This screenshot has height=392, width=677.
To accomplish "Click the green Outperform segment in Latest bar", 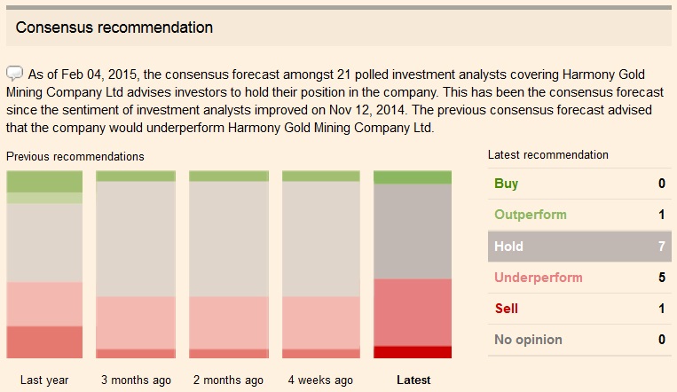I will (413, 177).
